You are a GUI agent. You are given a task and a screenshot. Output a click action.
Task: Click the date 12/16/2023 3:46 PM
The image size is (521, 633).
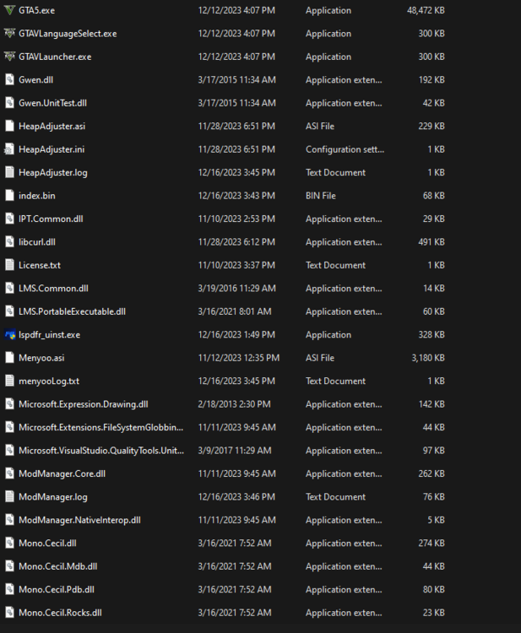click(x=236, y=497)
